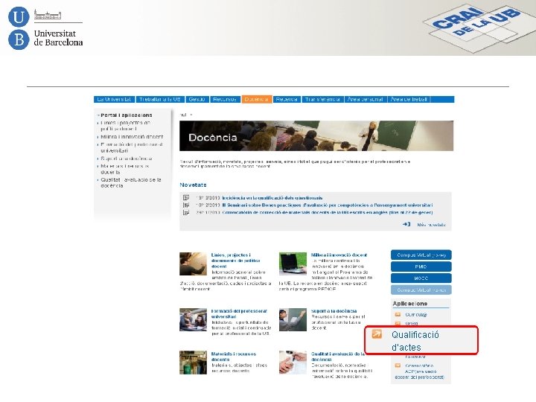Open sidebar link Qualitat i avaluació de la docència
The image size is (536, 402).
[131, 182]
